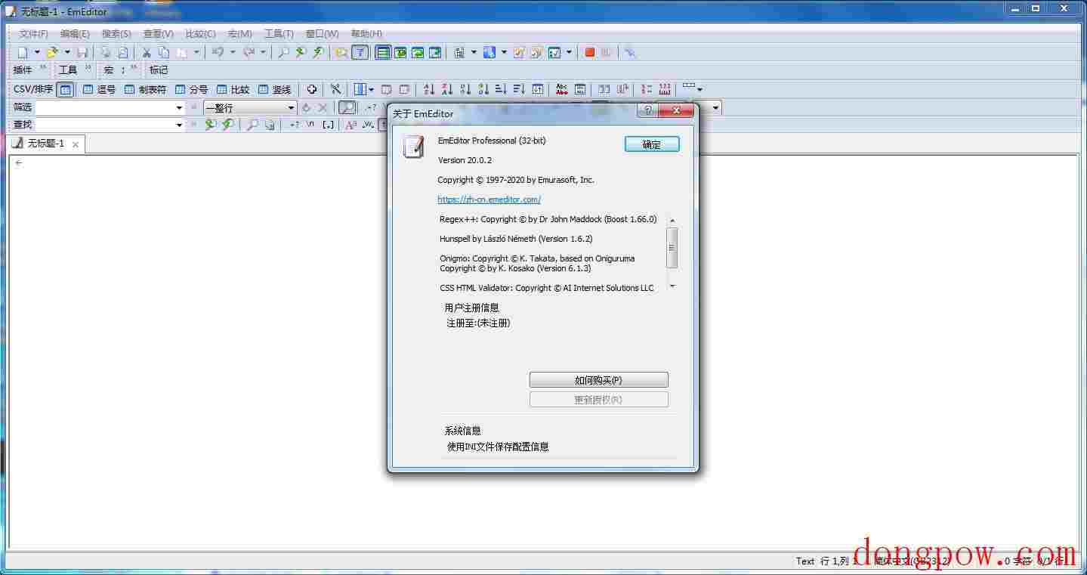
Task: Open the 文件(F) menu
Action: (33, 34)
